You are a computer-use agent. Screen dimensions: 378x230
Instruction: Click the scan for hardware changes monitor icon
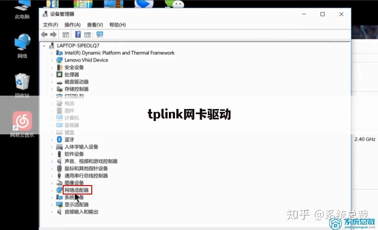pos(100,34)
